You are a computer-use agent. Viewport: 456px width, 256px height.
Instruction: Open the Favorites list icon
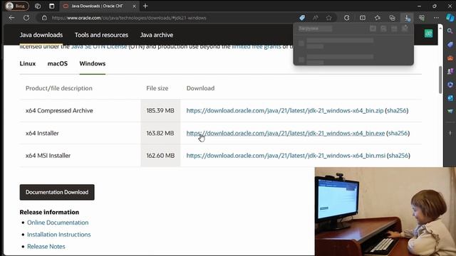coord(378,18)
